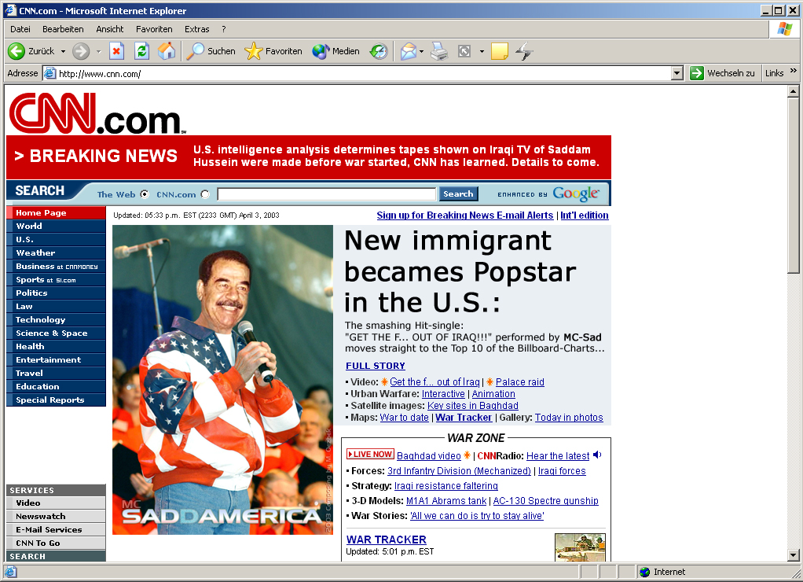This screenshot has height=582, width=803.
Task: Refresh the page with green arrows icon
Action: (142, 51)
